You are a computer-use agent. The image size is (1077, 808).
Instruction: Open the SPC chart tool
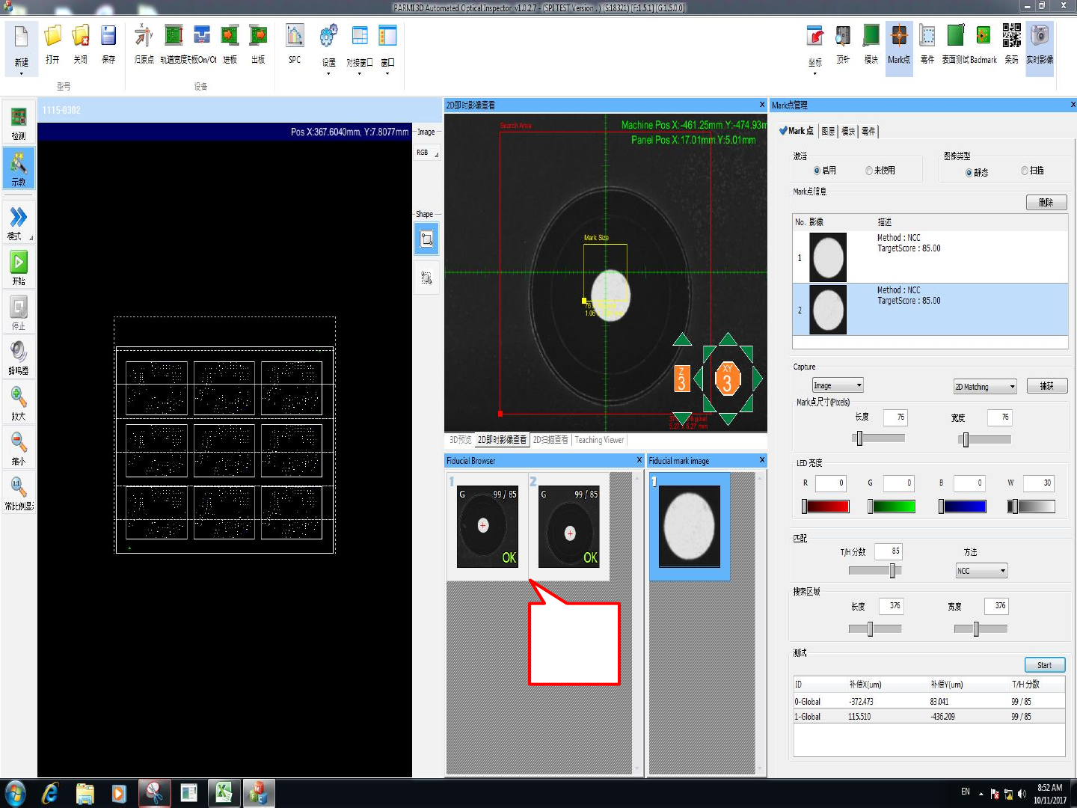[x=295, y=36]
